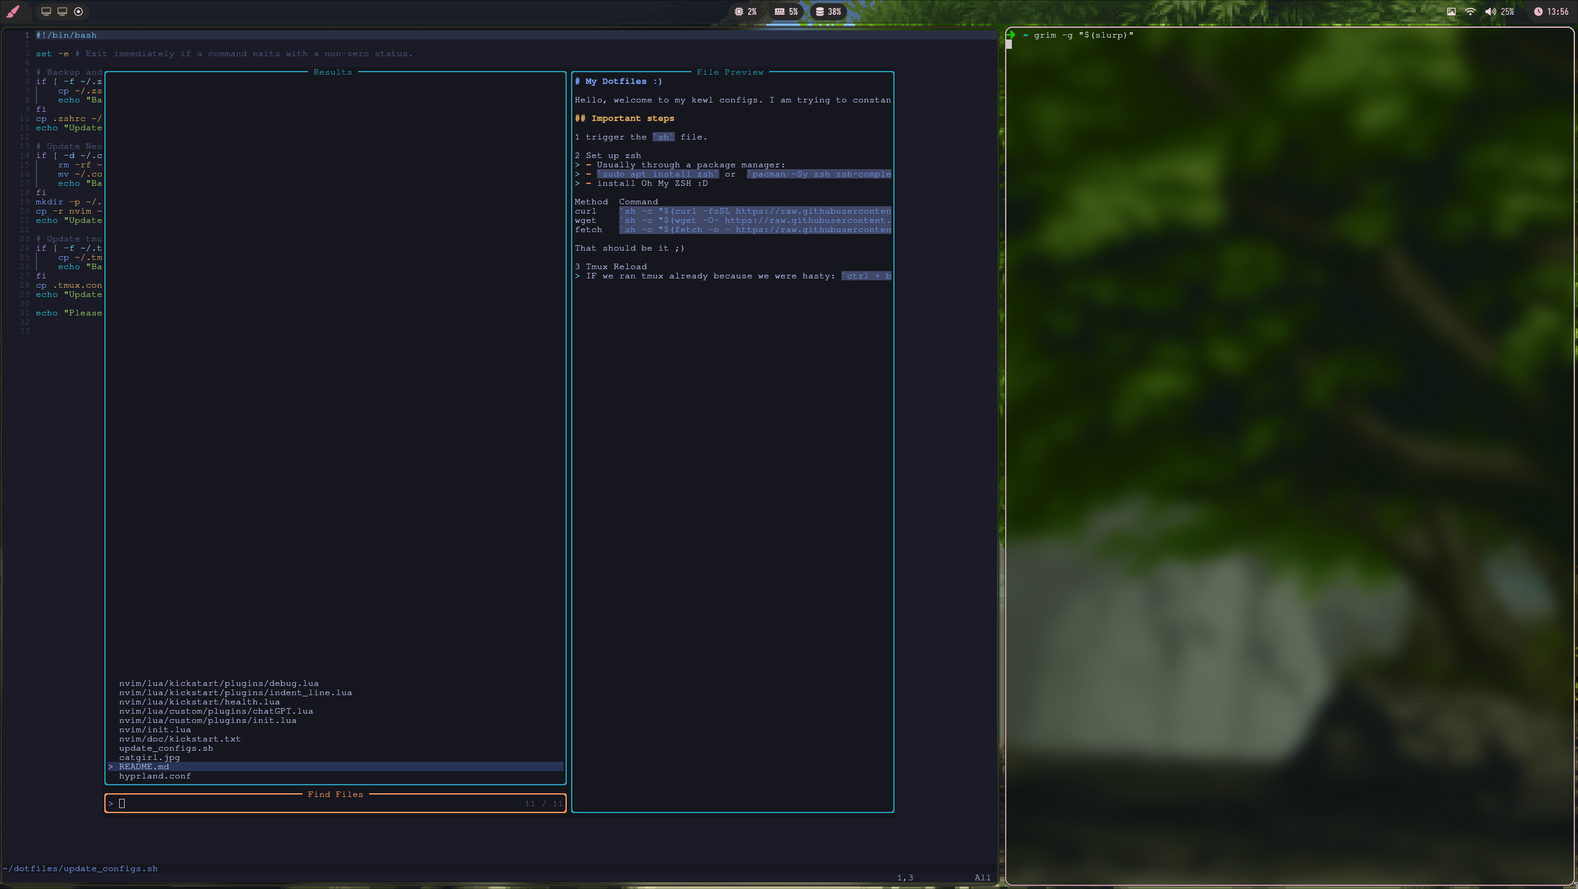This screenshot has height=889, width=1578.
Task: Open nvim/lua/custom/plugins/chatGPT.lua result
Action: 216,711
